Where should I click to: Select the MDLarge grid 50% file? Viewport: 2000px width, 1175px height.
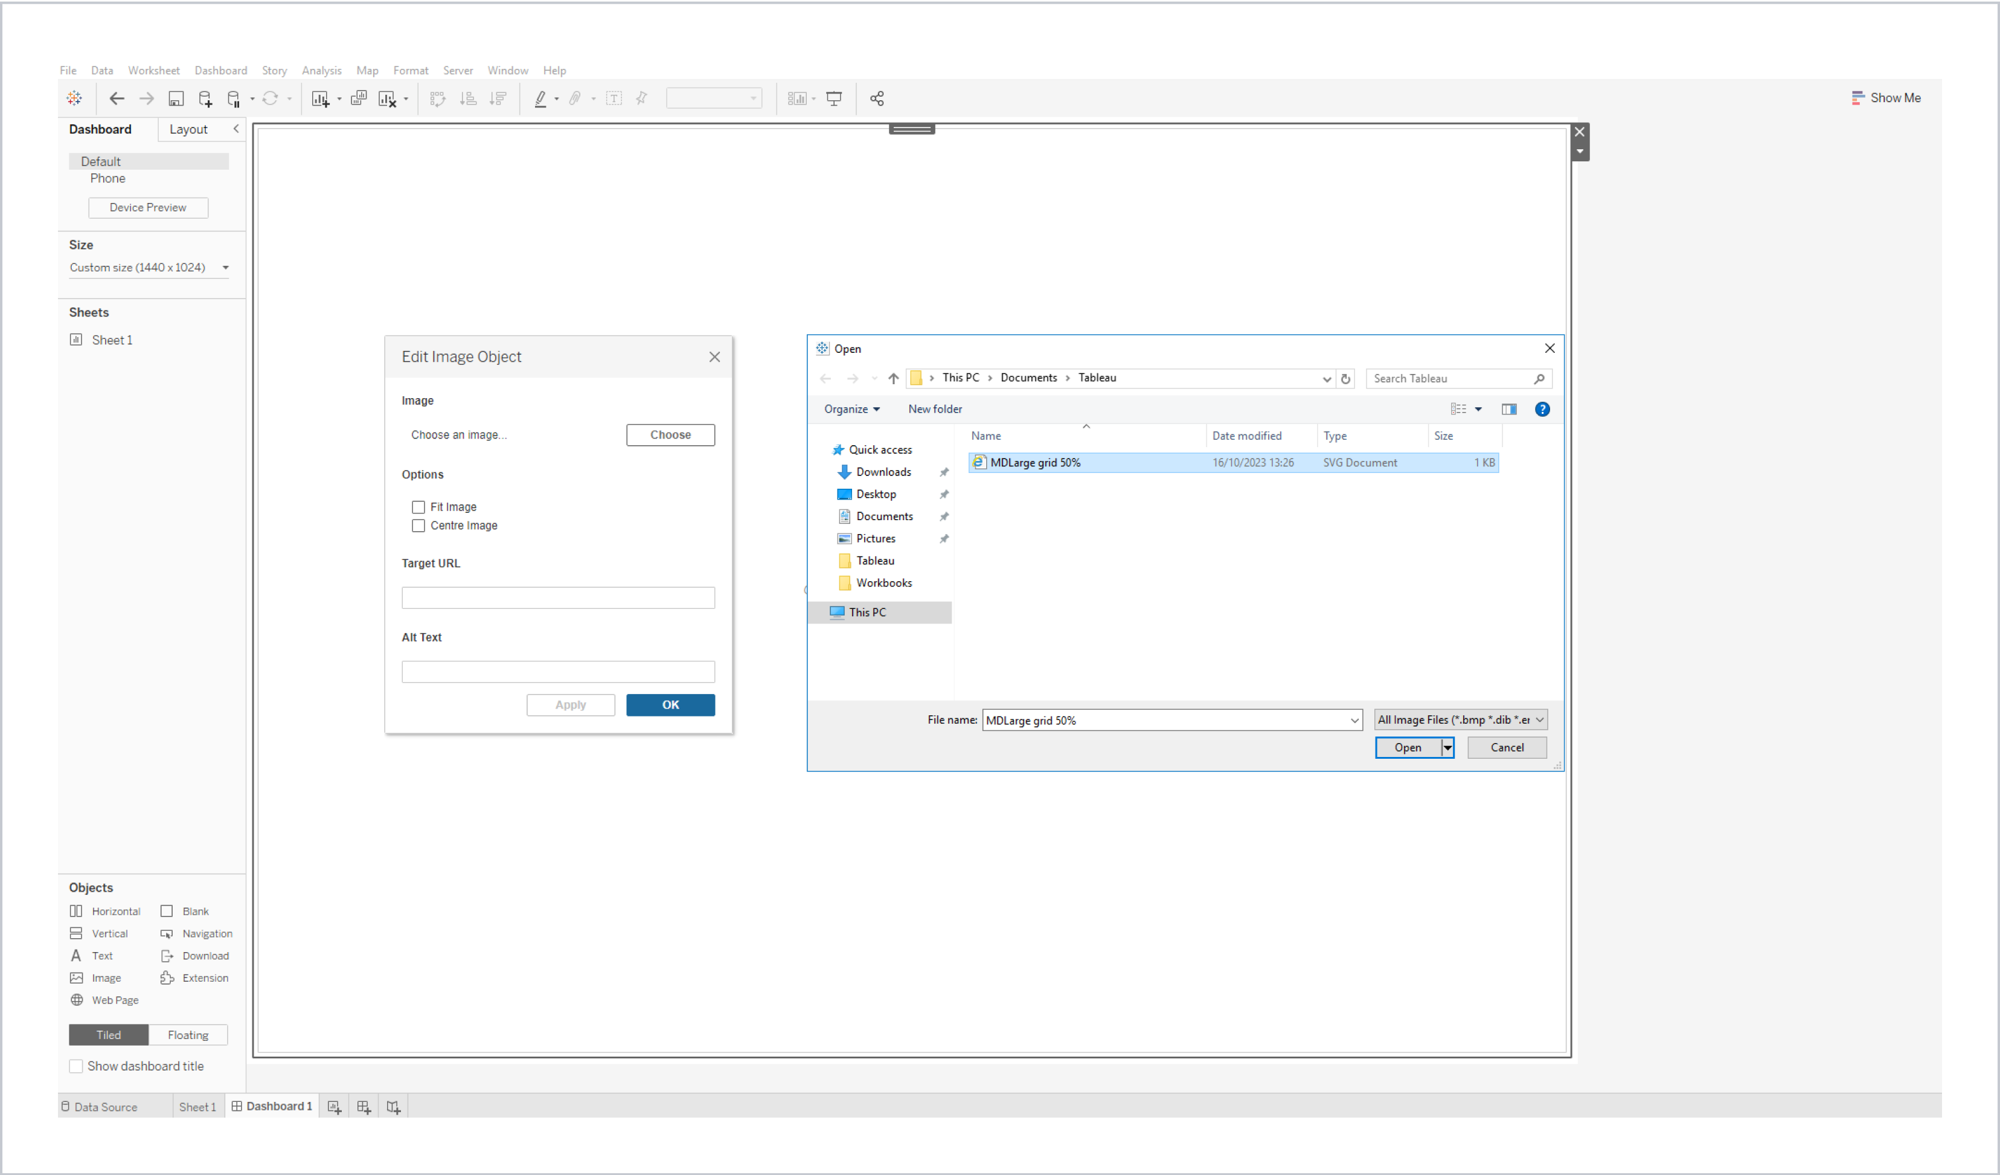1034,462
